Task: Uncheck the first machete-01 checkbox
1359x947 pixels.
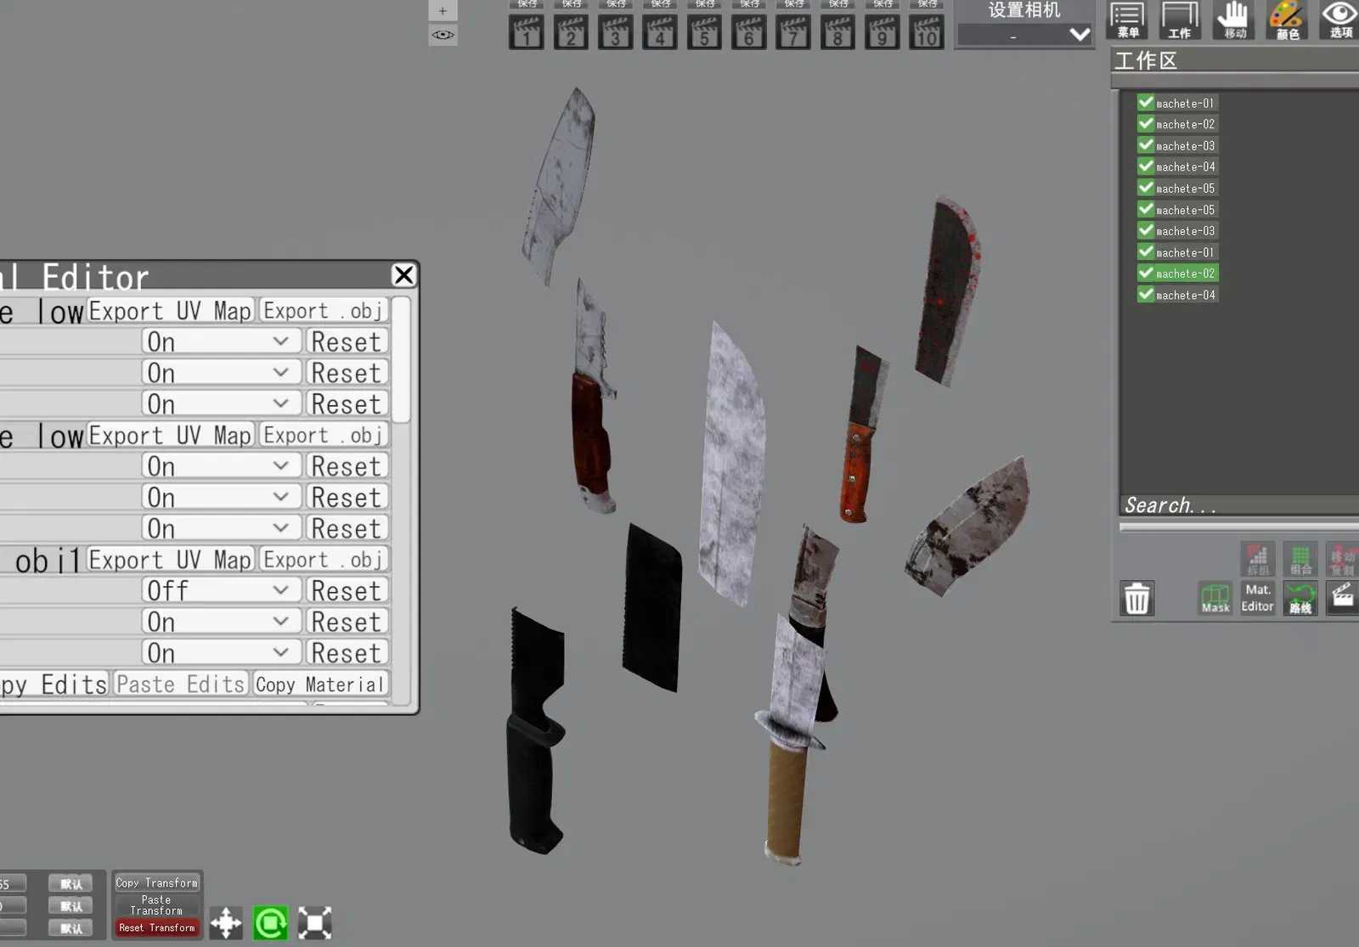Action: pyautogui.click(x=1146, y=103)
